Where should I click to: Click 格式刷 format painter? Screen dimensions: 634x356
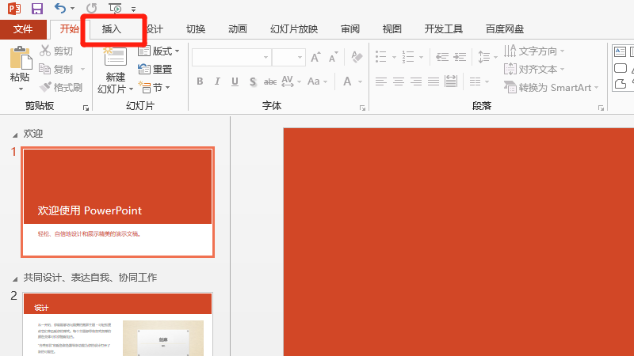(62, 87)
